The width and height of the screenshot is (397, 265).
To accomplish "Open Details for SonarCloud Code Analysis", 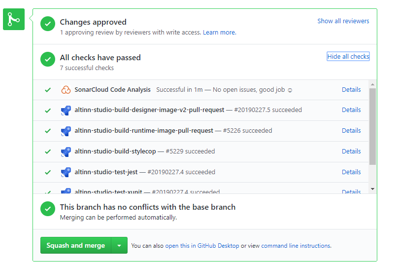I will point(351,90).
